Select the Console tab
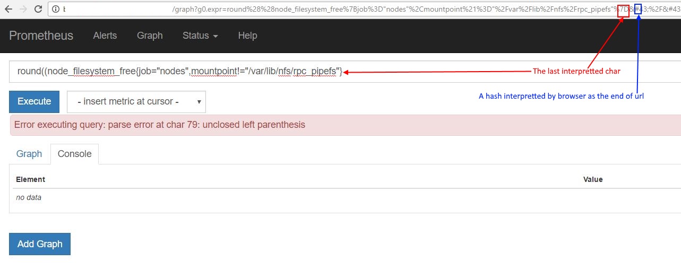The image size is (681, 278). [x=74, y=154]
